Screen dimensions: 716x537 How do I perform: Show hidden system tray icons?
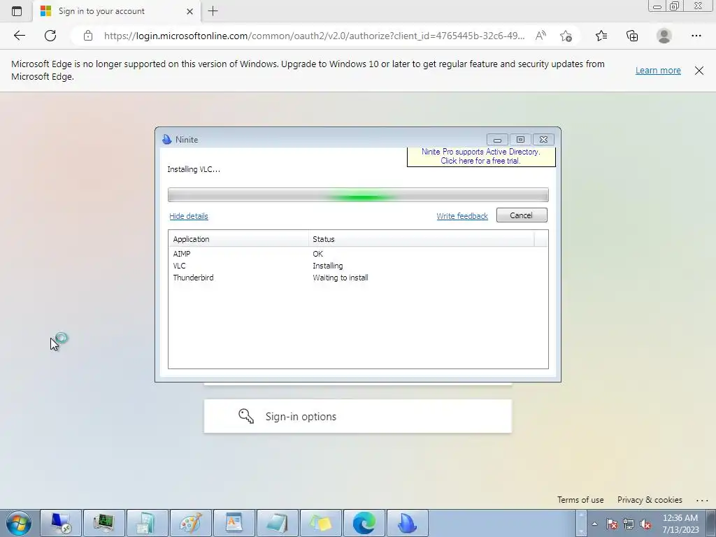click(594, 524)
